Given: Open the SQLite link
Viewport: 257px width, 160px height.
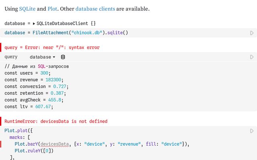Looking at the screenshot, I should tap(27, 8).
